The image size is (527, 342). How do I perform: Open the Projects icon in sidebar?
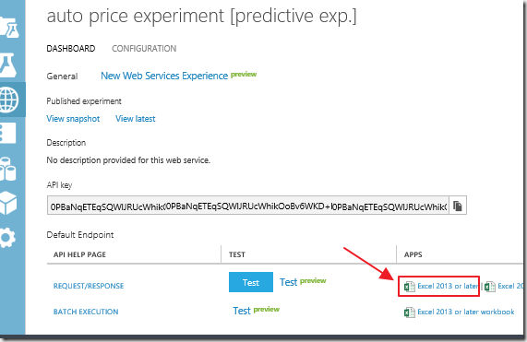pos(9,28)
